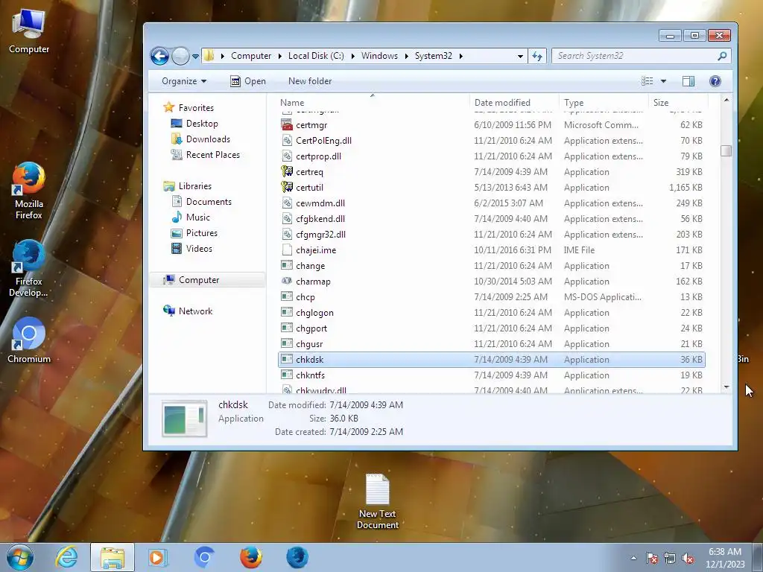The width and height of the screenshot is (763, 572).
Task: Select the chglogon application
Action: coord(314,313)
